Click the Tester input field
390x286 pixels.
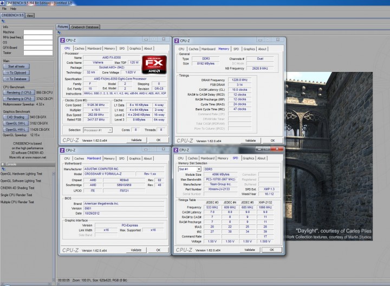pos(38,53)
